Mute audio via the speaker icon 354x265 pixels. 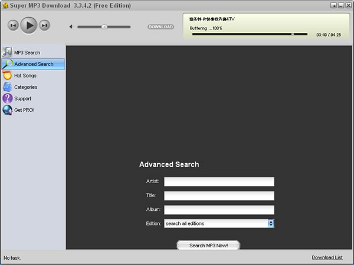click(71, 27)
